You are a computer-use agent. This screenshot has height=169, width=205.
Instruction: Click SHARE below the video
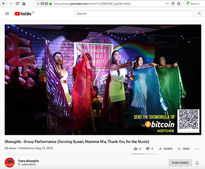pyautogui.click(x=165, y=149)
